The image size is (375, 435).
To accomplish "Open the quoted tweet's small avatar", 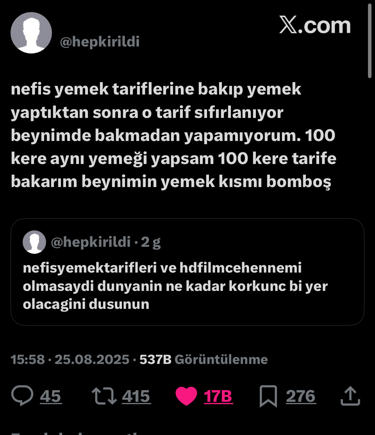I will click(x=34, y=242).
